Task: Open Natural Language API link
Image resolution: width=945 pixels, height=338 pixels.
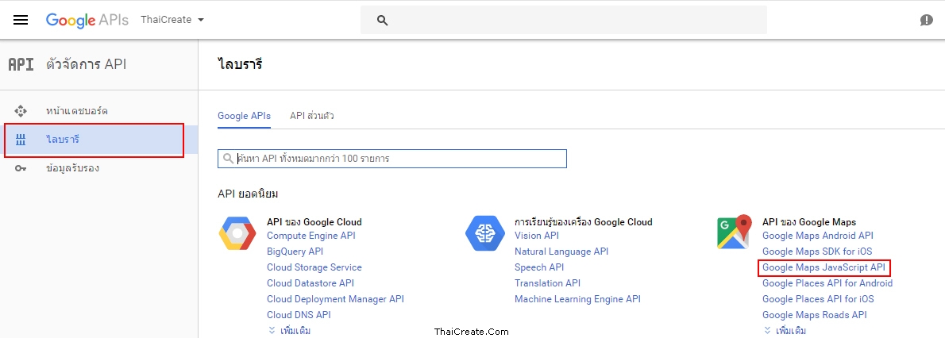Action: click(561, 252)
